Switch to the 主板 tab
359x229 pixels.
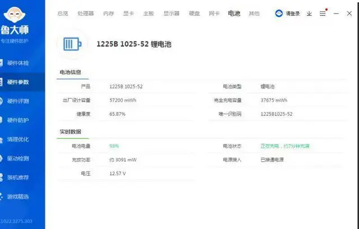148,13
